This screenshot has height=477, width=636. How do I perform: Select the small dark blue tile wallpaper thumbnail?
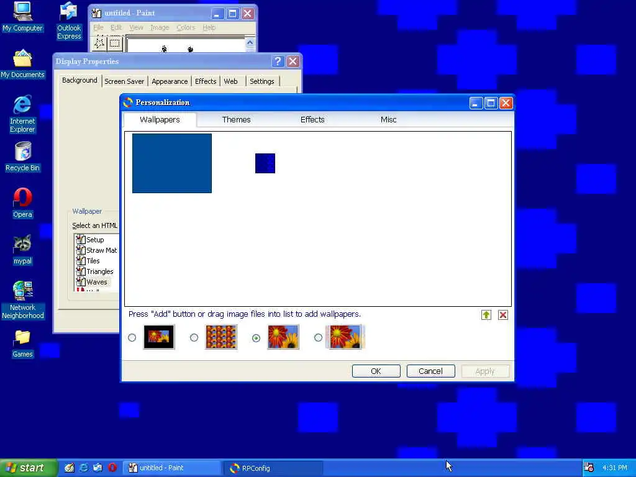coord(265,163)
